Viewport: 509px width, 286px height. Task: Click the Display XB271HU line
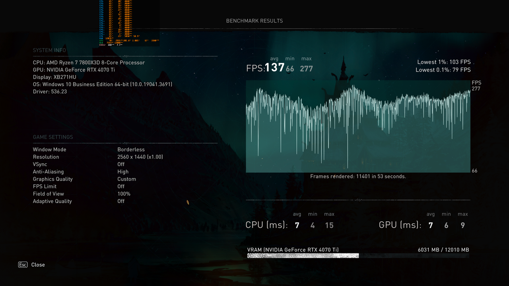(54, 77)
